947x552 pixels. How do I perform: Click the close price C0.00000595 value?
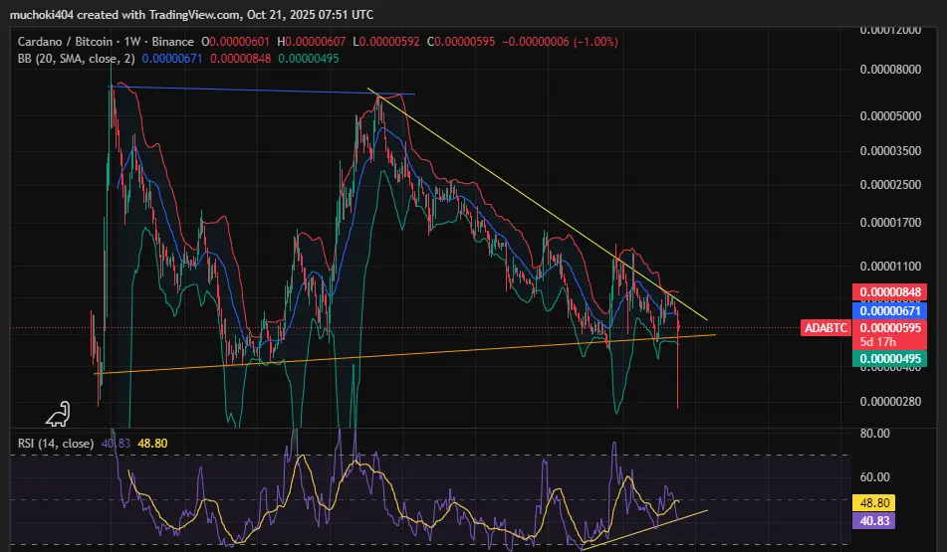[x=461, y=42]
